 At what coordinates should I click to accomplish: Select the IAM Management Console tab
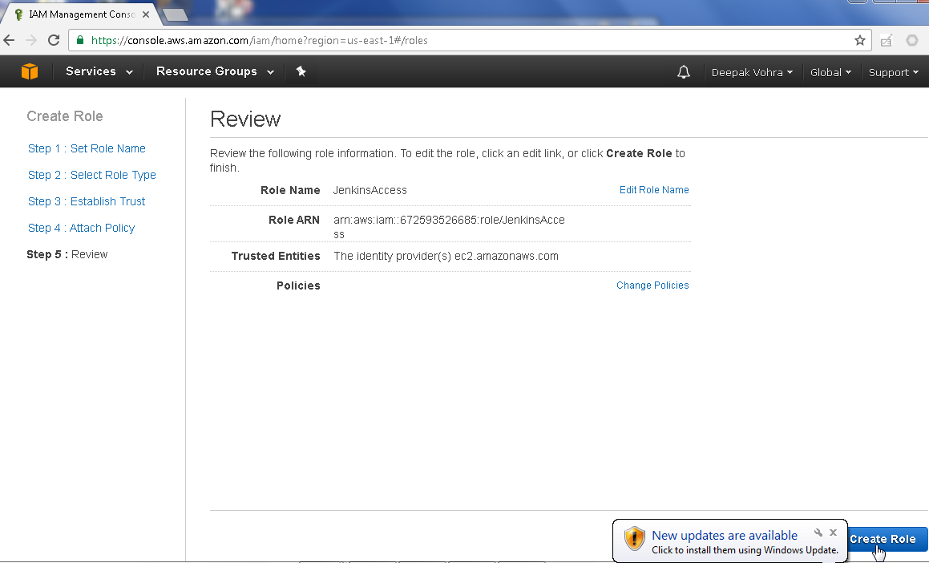click(81, 14)
